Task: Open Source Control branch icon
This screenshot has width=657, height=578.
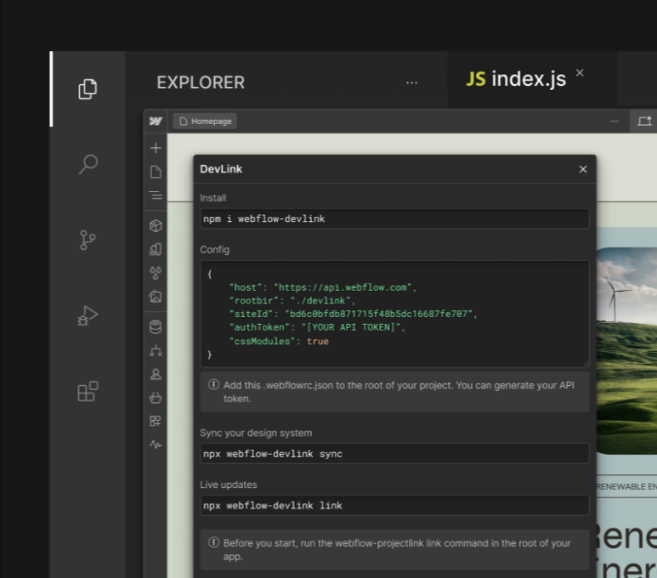Action: [88, 241]
